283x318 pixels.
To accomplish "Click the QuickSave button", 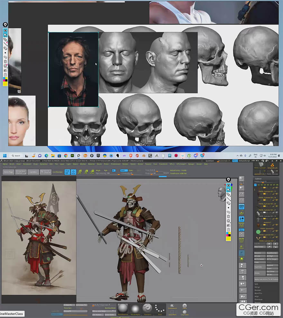I will tap(210, 161).
